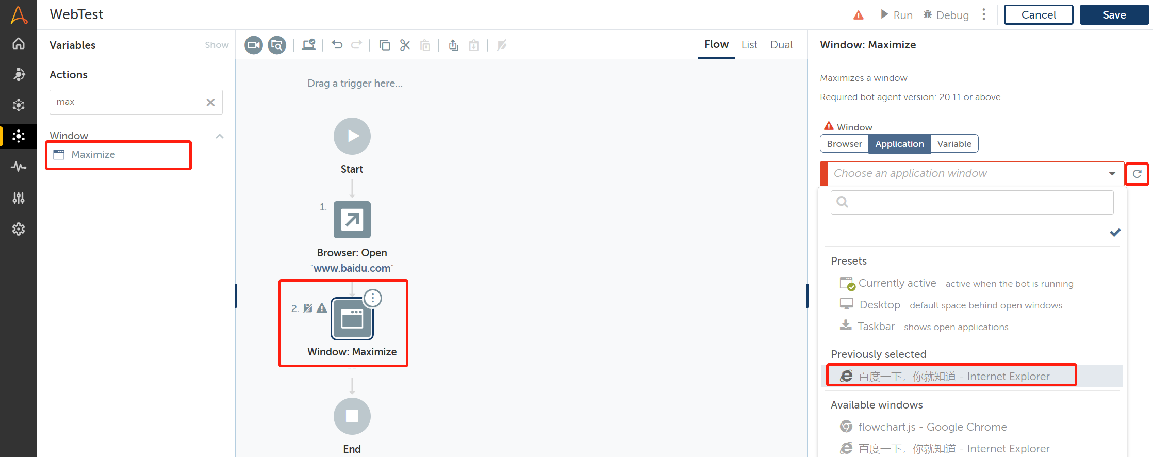Open the sliders Manage sidebar icon
Viewport: 1153px width, 457px height.
[x=19, y=198]
